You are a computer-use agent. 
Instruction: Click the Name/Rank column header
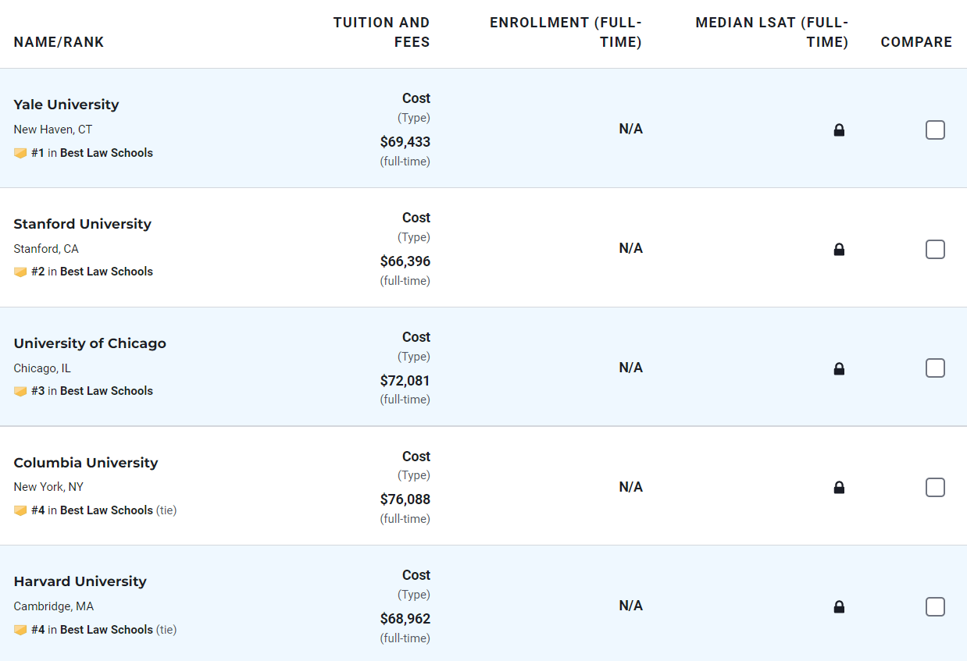pyautogui.click(x=59, y=42)
